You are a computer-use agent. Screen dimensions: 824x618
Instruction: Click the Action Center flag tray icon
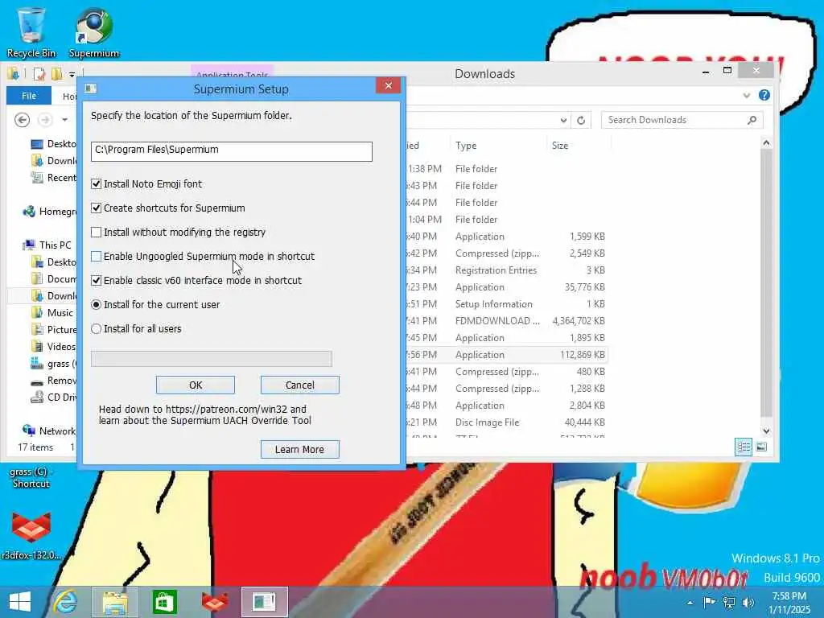(709, 602)
